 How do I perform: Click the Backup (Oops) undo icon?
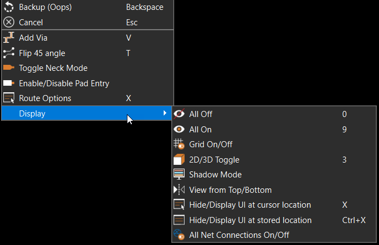tap(9, 7)
